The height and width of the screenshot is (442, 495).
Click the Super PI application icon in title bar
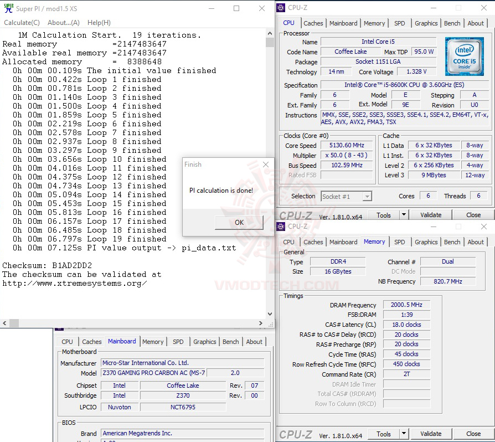8,8
